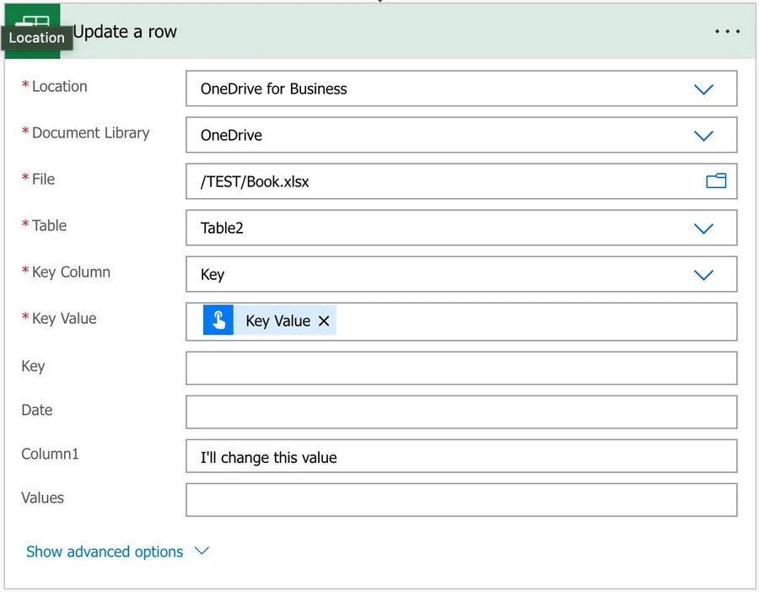Open the Key Column dropdown arrow
Screen dimensions: 759x592
[703, 275]
